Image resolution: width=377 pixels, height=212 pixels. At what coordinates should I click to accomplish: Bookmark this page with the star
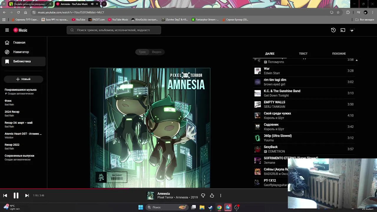pos(338,12)
